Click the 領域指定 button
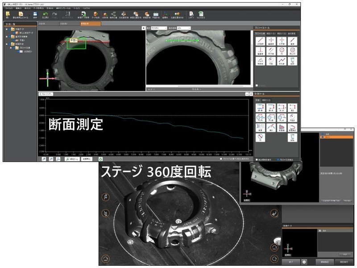 (x=325, y=262)
